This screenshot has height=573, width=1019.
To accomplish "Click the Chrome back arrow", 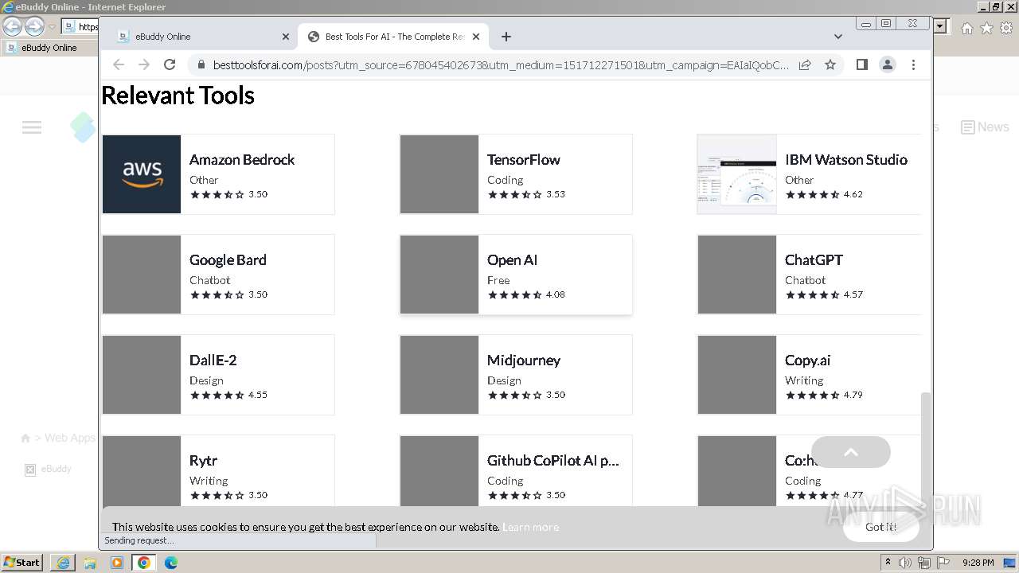I will pyautogui.click(x=119, y=64).
